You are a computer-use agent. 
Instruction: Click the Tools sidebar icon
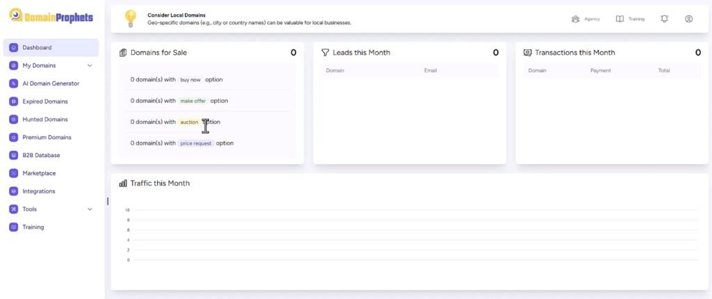tap(14, 209)
